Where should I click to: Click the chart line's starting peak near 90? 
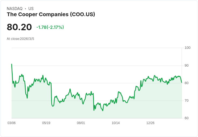point(12,64)
